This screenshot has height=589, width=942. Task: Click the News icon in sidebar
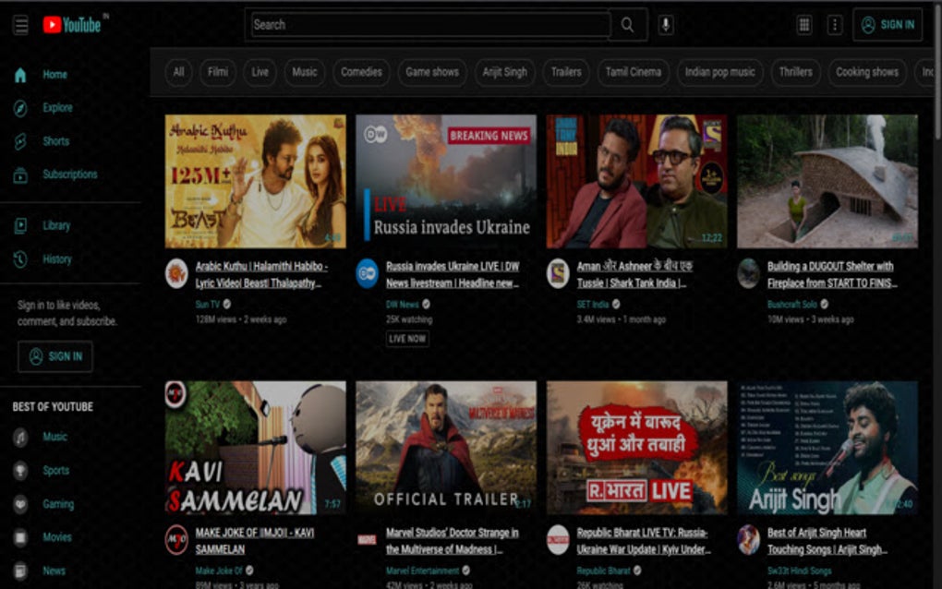click(20, 571)
